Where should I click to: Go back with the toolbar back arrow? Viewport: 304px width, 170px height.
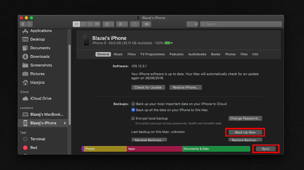(x=23, y=24)
